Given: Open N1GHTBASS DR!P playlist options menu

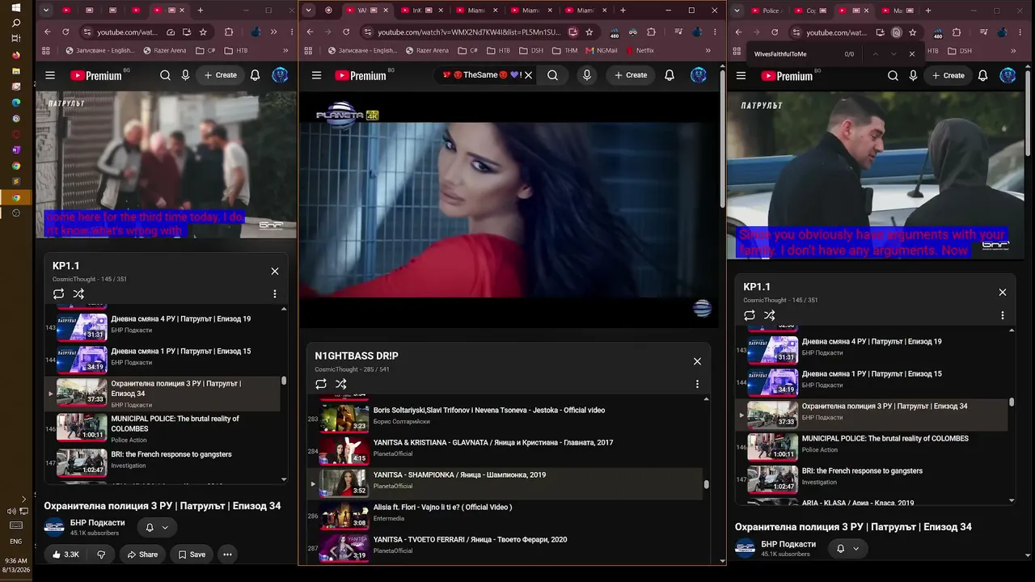Looking at the screenshot, I should [x=697, y=384].
